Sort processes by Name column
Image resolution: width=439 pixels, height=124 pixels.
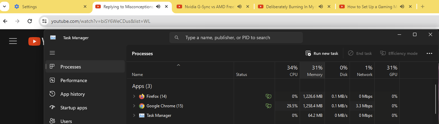click(x=180, y=70)
